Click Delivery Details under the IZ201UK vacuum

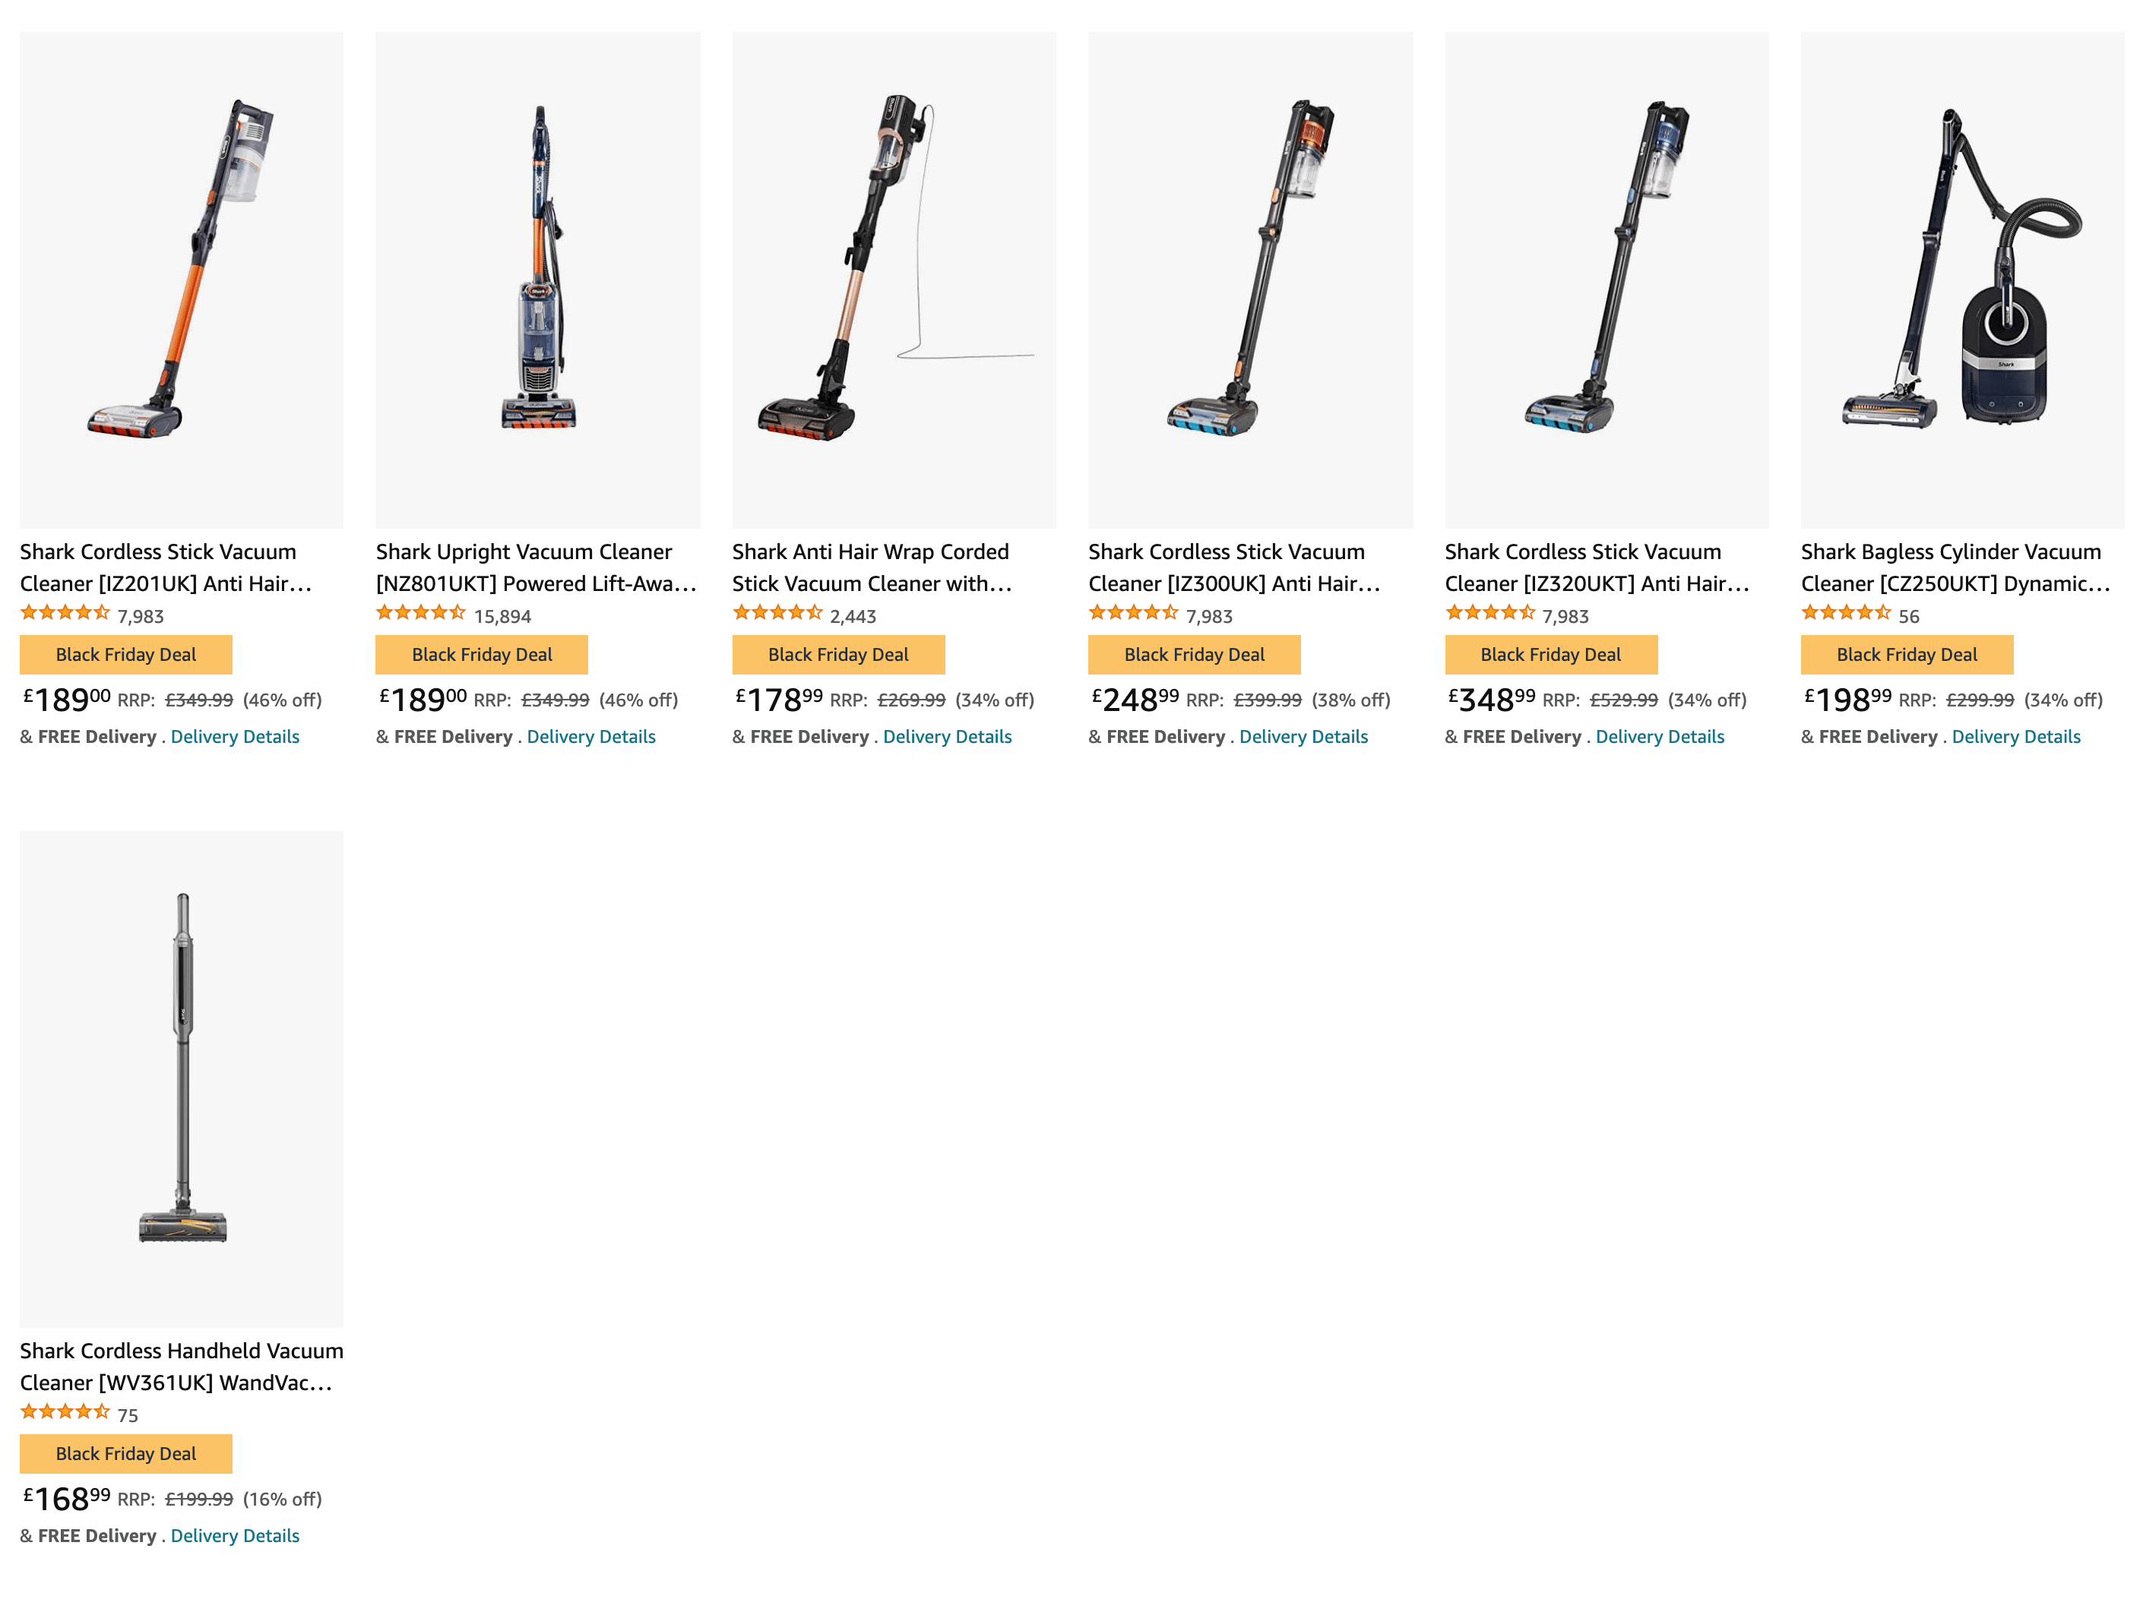click(235, 737)
